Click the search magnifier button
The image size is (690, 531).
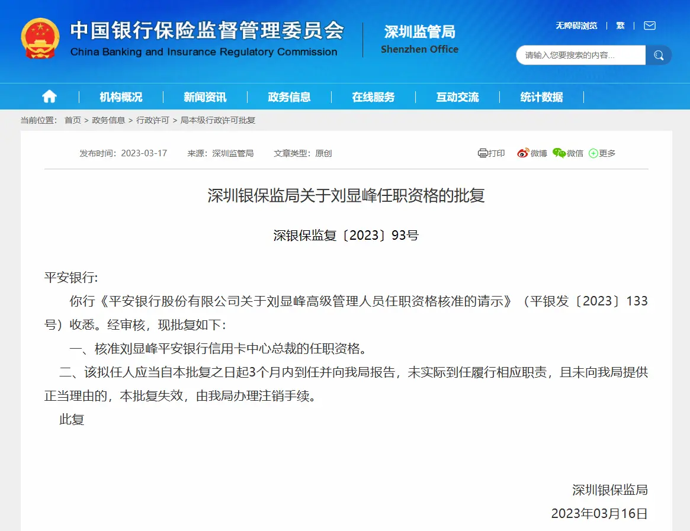659,55
